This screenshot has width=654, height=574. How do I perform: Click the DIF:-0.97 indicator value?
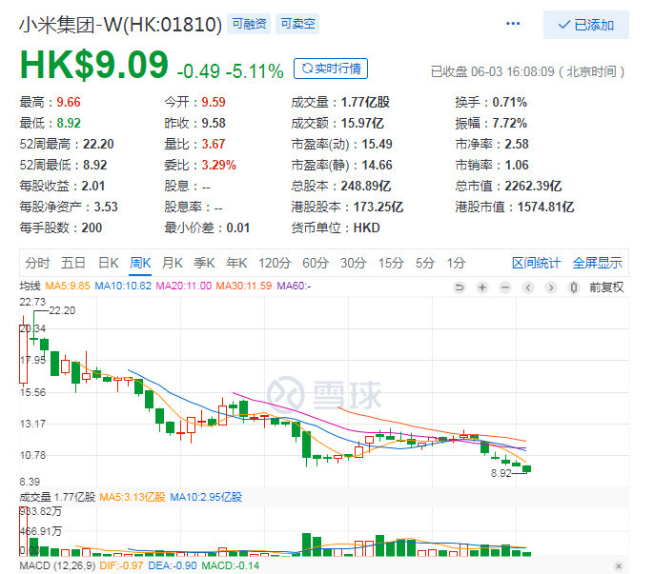(x=121, y=566)
